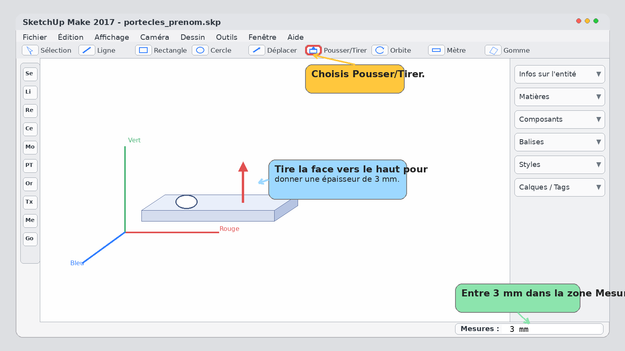Screen dimensions: 625x351
Task: Click the Rectangle toolbar label
Action: click(170, 50)
